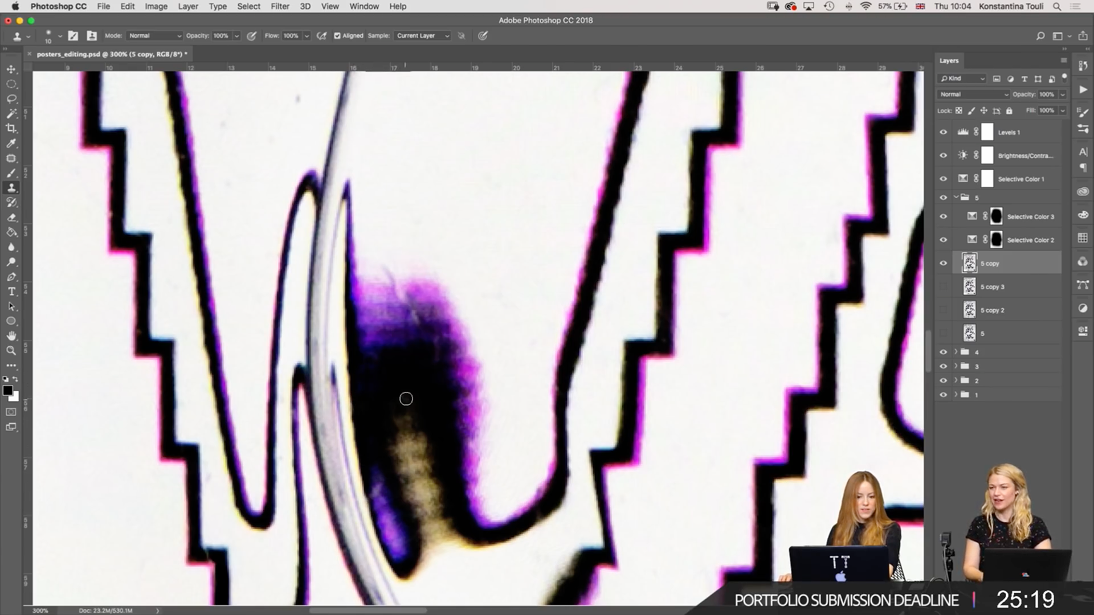Show the 5 copy 3 layer
Image resolution: width=1094 pixels, height=615 pixels.
[x=943, y=287]
